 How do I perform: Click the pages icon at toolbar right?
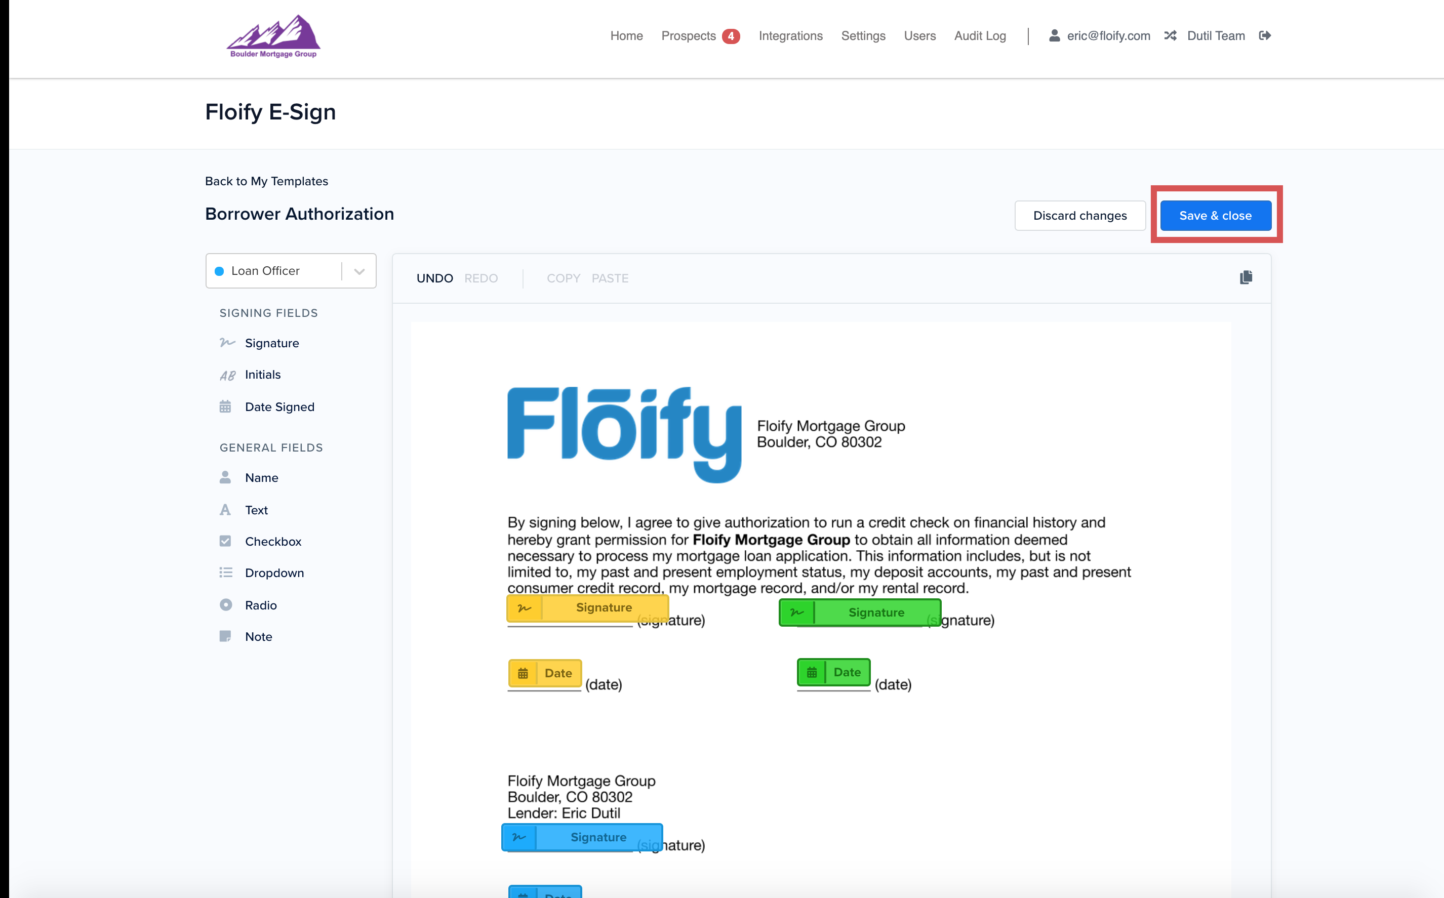[x=1246, y=278]
